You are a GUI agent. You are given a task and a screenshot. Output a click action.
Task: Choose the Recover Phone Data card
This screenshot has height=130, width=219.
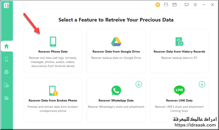coord(53,51)
